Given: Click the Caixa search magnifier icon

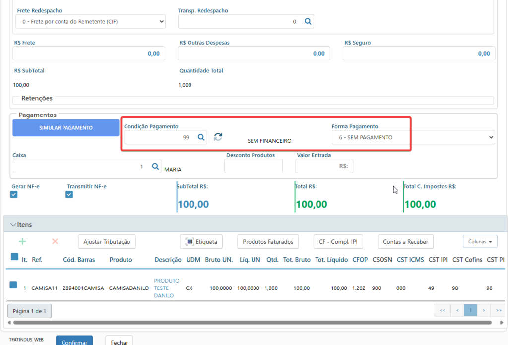Looking at the screenshot, I should pyautogui.click(x=155, y=166).
